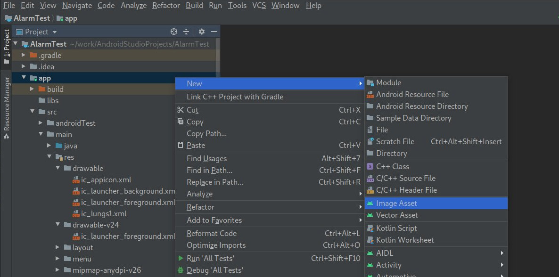Screen dimensions: 559x277
Task: Click the Project tree vertical scrollbar
Action: click(218, 57)
